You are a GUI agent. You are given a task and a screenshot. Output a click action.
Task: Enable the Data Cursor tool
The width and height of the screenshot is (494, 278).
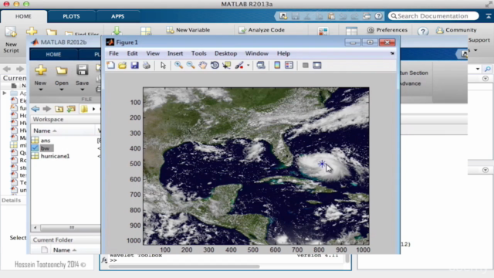click(x=226, y=65)
